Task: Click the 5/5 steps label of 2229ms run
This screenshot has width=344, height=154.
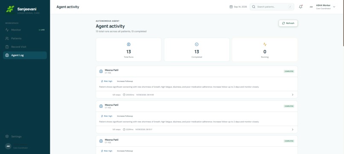Action: 117,129
